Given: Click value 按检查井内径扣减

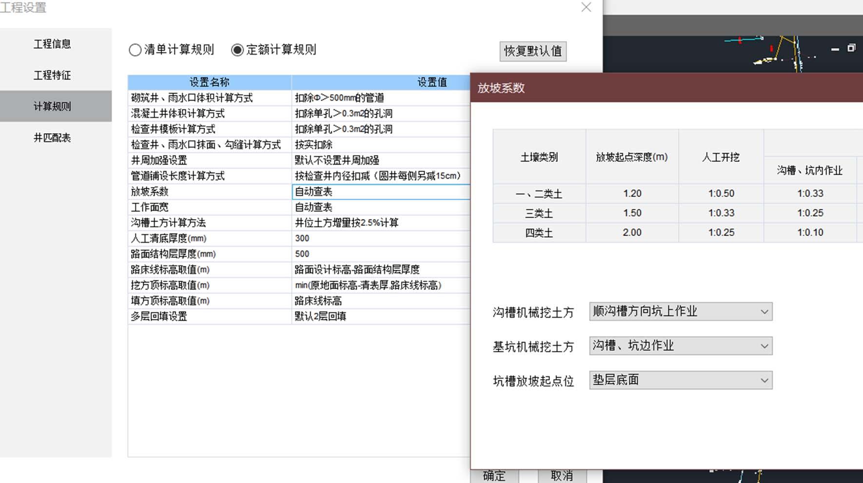Looking at the screenshot, I should (377, 176).
